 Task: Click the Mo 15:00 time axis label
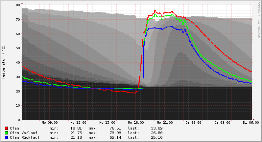coord(107,123)
